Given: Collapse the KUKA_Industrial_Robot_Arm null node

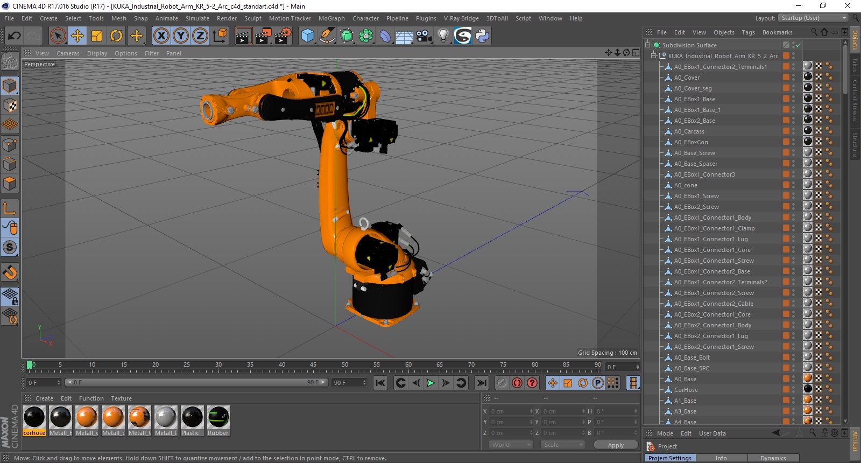Looking at the screenshot, I should (x=654, y=56).
